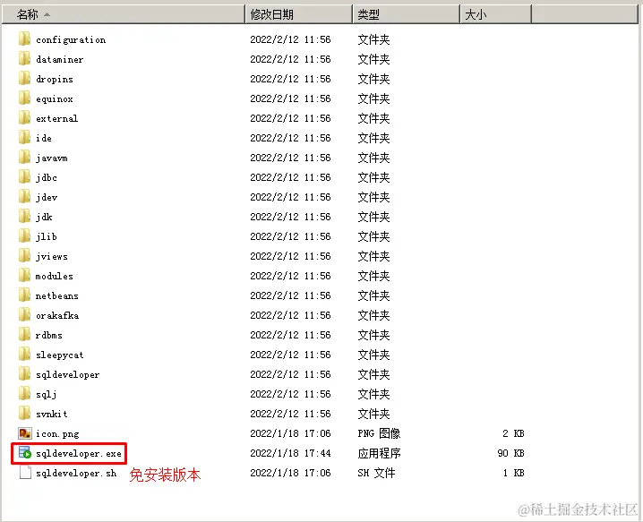This screenshot has width=643, height=522.
Task: Click the SH 文件 type cell
Action: 376,473
